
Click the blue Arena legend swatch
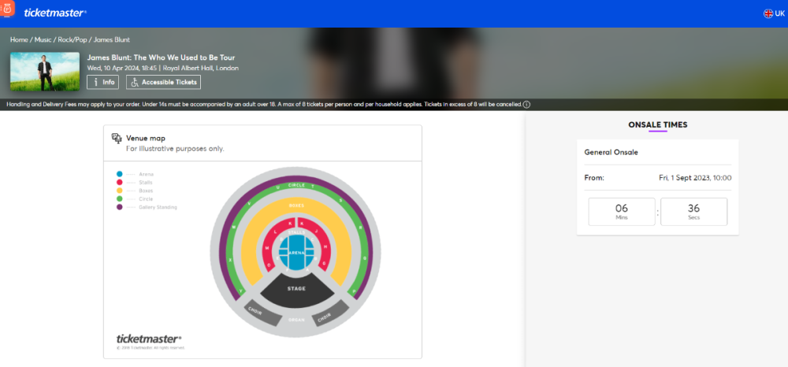(x=120, y=174)
